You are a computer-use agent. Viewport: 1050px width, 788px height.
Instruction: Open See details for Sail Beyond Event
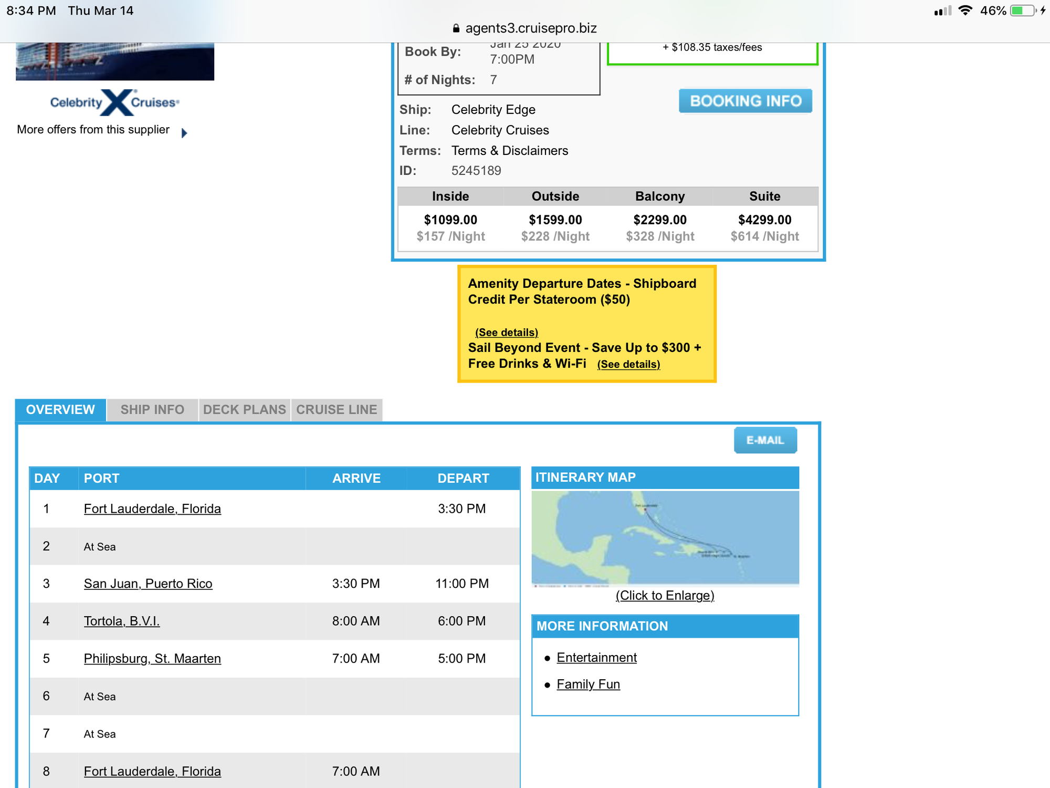click(x=628, y=365)
